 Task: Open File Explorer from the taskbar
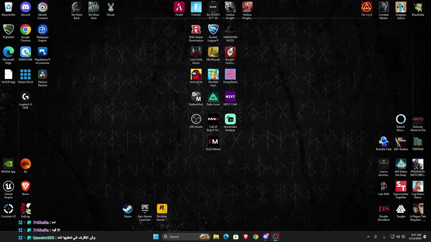[x=216, y=237]
